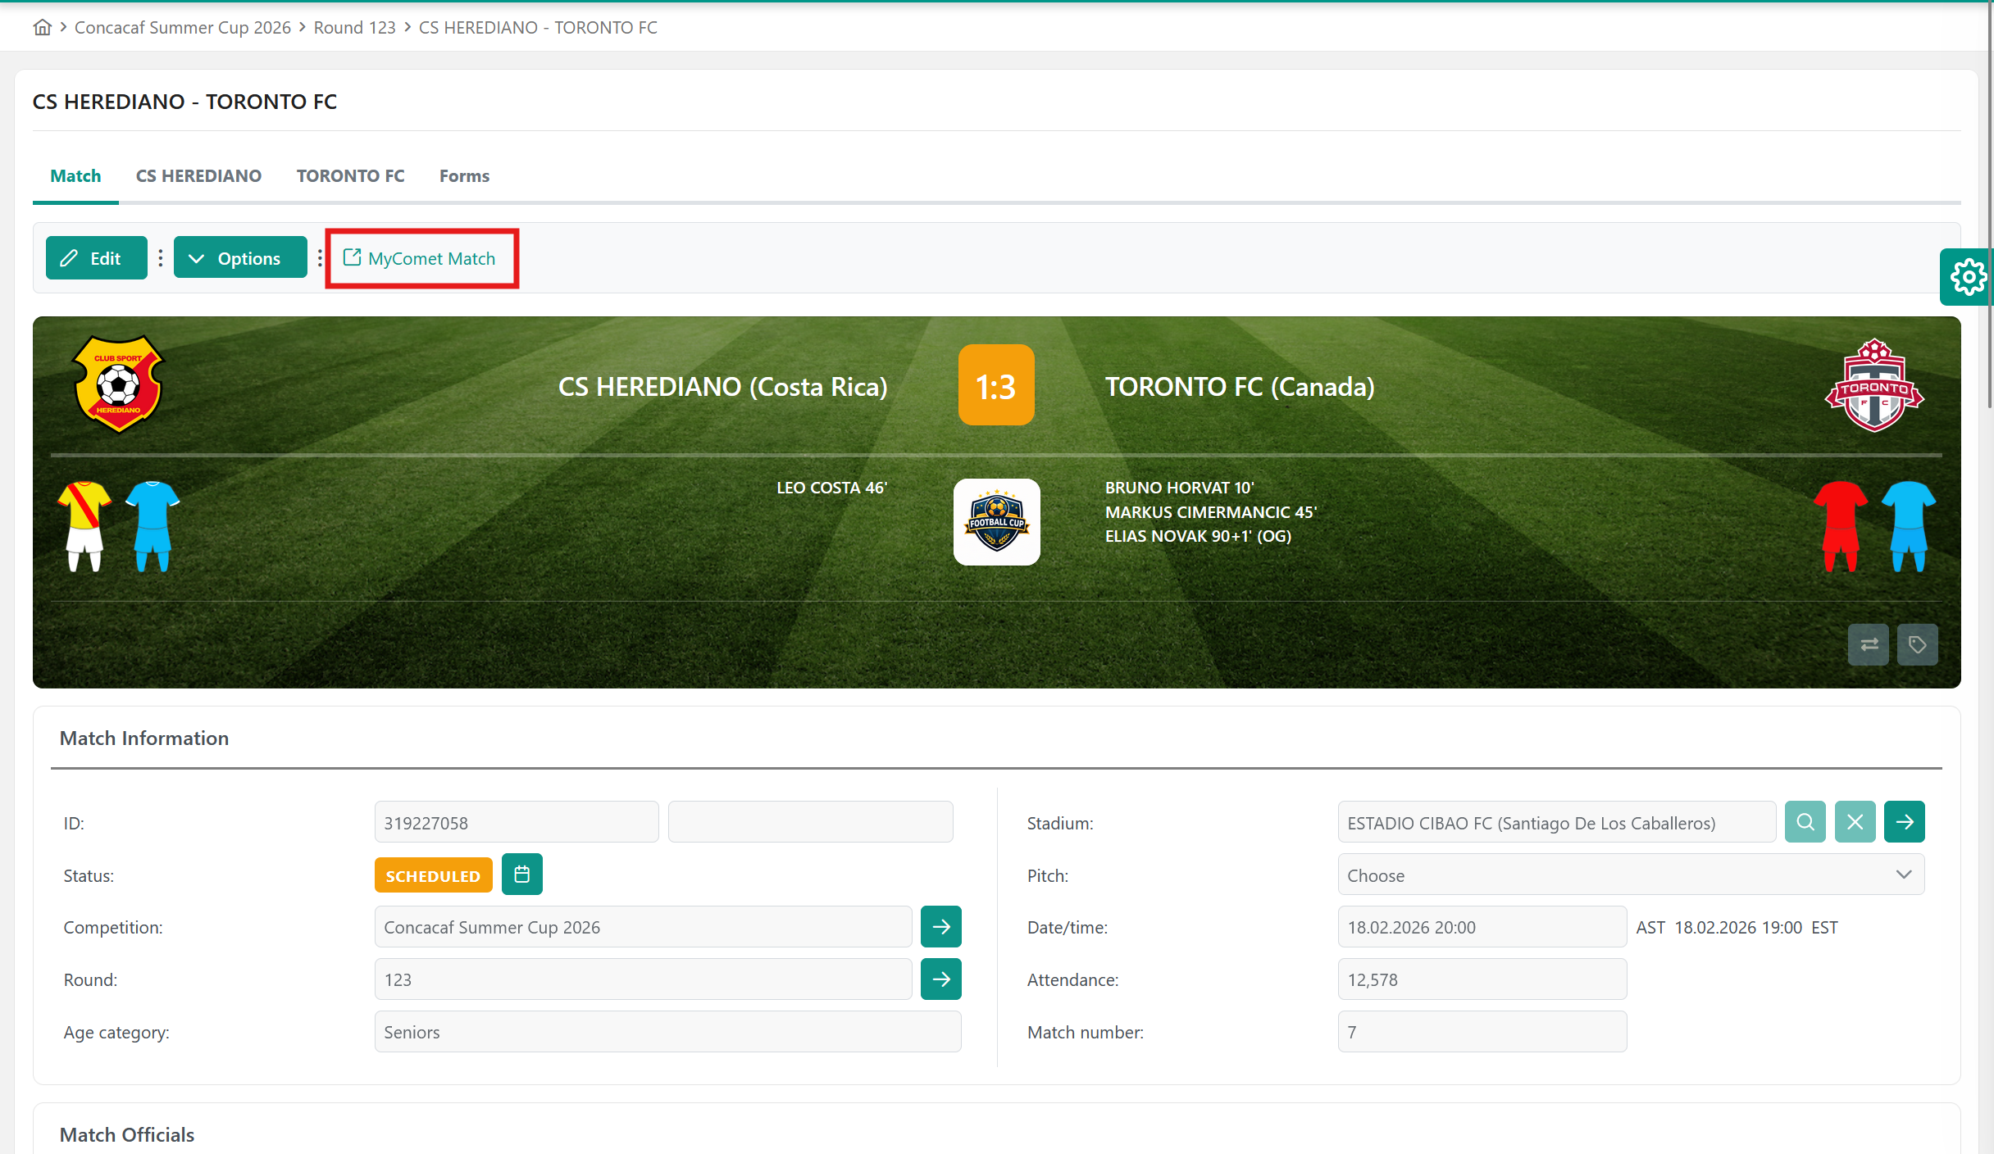Click the Attendance input field
Viewport: 1994px width, 1154px height.
pos(1482,979)
